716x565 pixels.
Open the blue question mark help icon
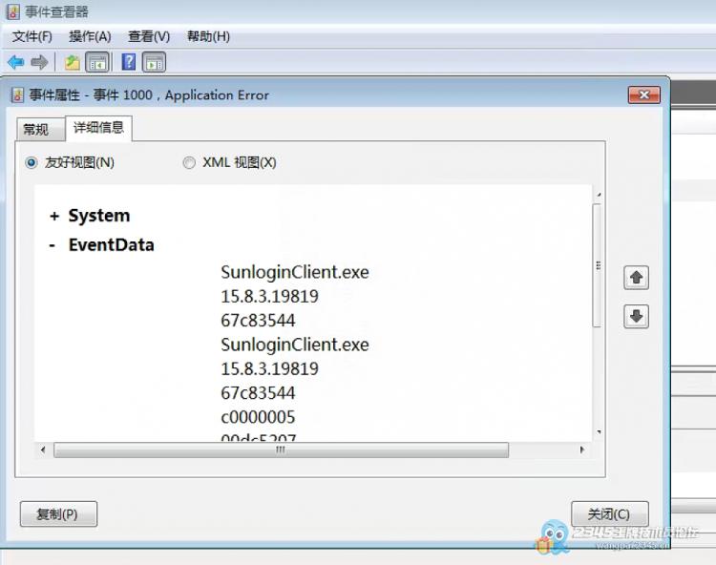coord(129,62)
